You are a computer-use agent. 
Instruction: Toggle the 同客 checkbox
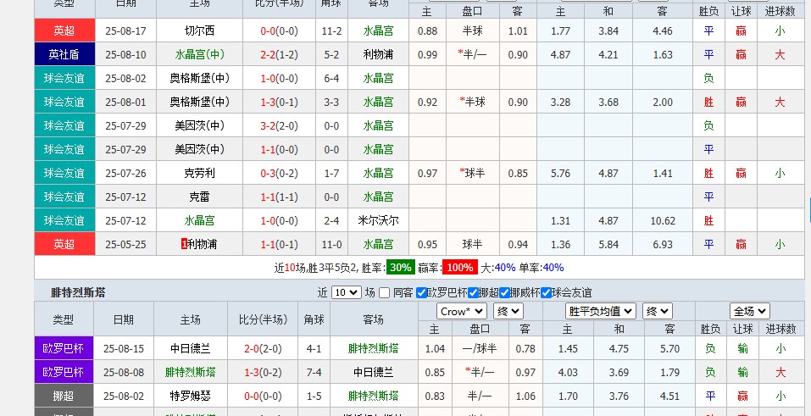tap(386, 292)
